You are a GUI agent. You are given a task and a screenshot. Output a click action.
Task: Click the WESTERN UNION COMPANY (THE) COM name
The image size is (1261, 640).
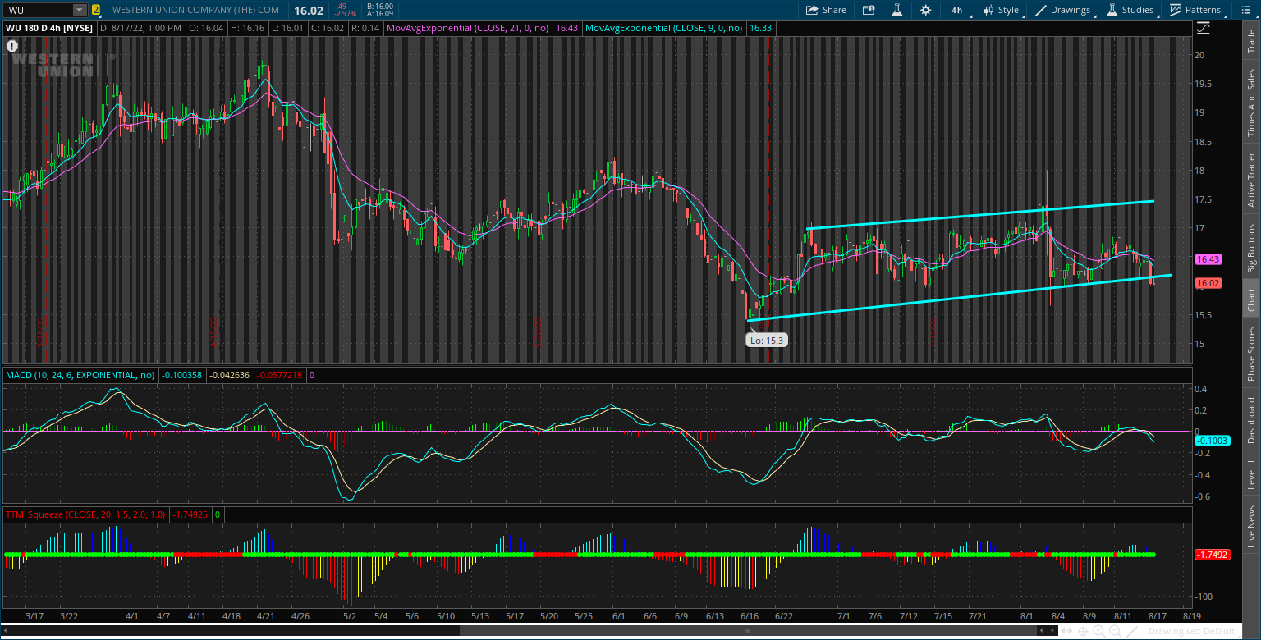point(195,10)
